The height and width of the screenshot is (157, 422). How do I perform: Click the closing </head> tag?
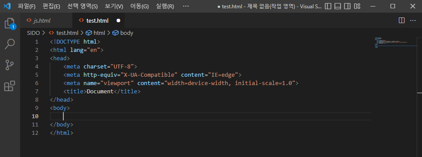click(62, 100)
